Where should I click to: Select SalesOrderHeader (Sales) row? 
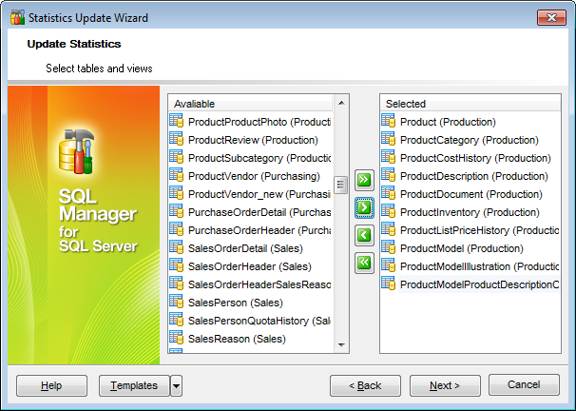250,266
